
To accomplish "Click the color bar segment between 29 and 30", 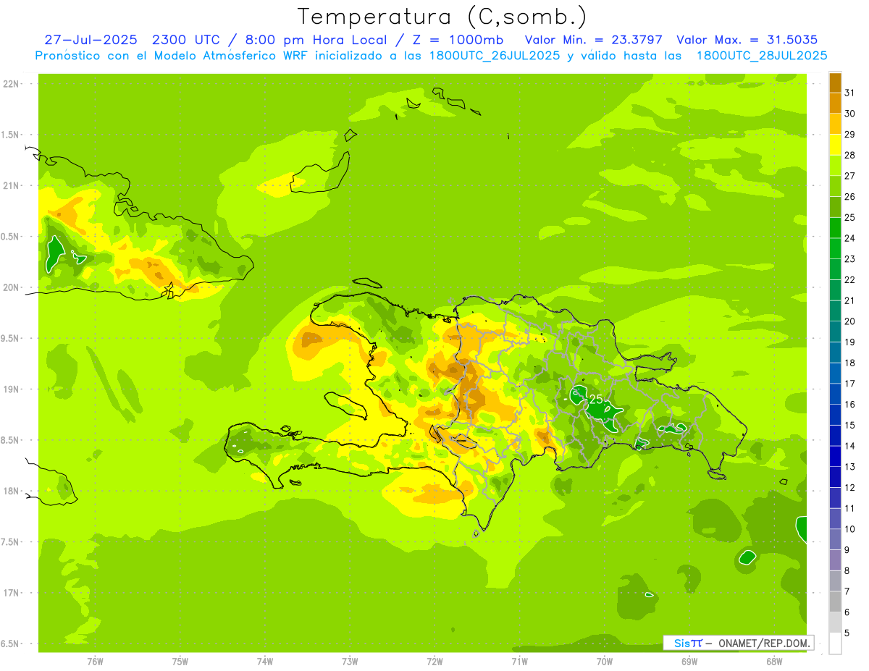I will (835, 124).
